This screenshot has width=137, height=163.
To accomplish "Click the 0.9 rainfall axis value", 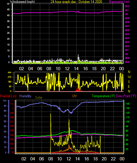I will point(12,113).
